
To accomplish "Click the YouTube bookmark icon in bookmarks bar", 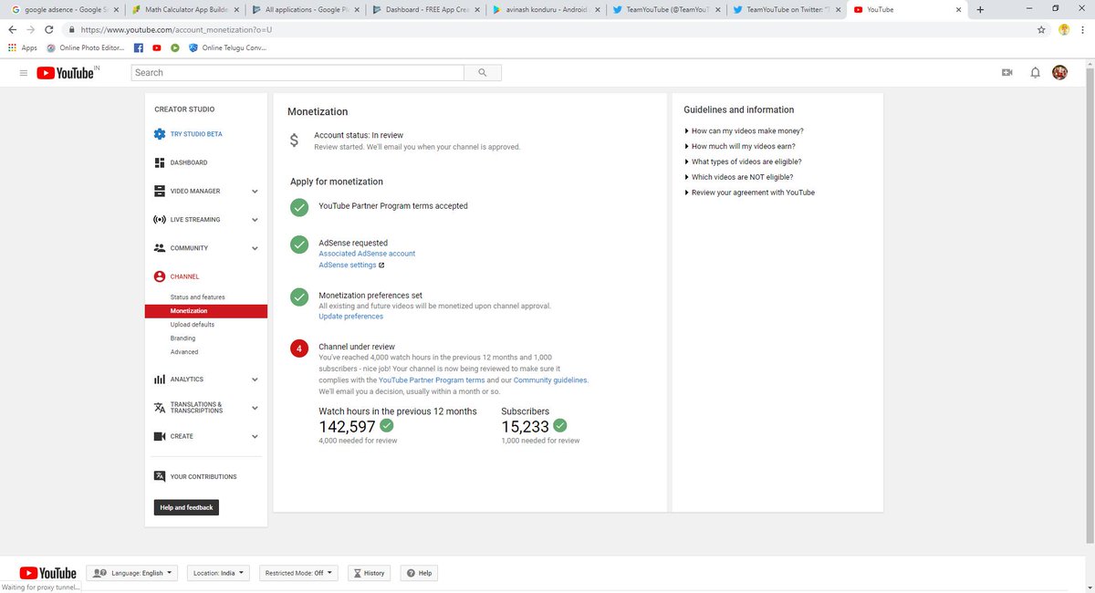I will pyautogui.click(x=157, y=47).
